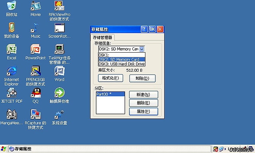Click the 存储属性 taskbar button
This screenshot has width=255, height=153.
point(109,149)
